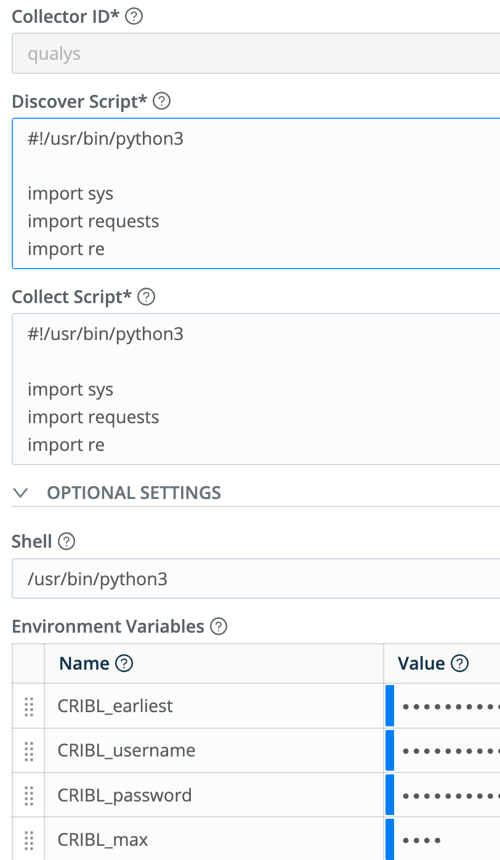Click help icon next to Shell label

click(x=66, y=542)
